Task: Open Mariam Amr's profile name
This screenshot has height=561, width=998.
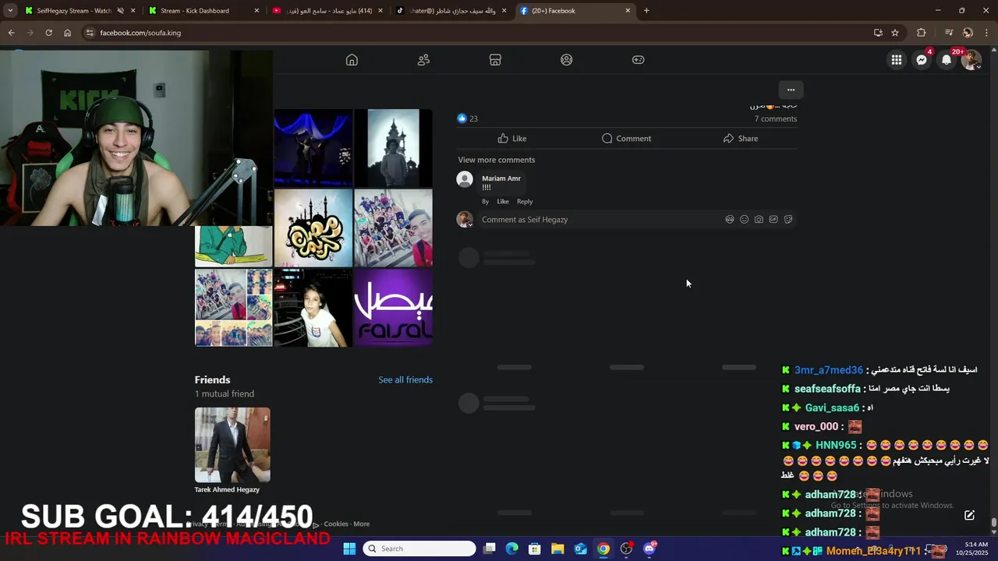Action: pos(501,178)
